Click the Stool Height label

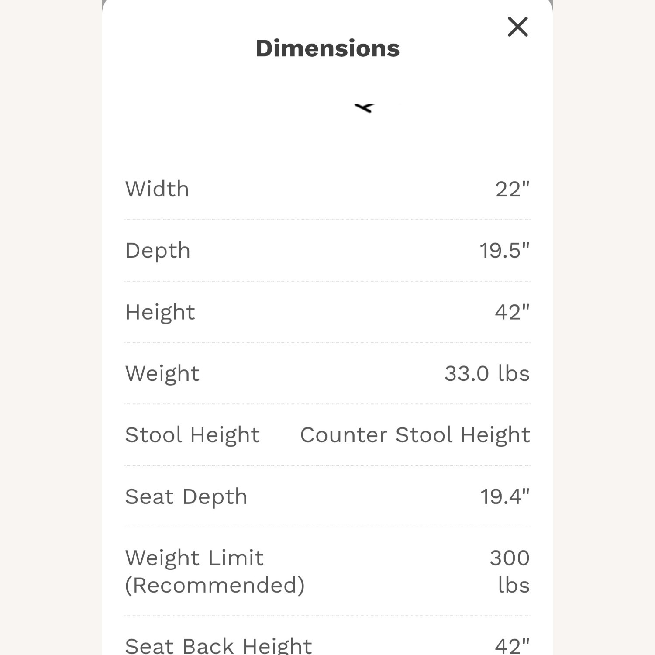point(192,435)
